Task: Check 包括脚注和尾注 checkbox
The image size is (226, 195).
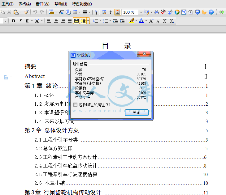Action: click(x=75, y=105)
